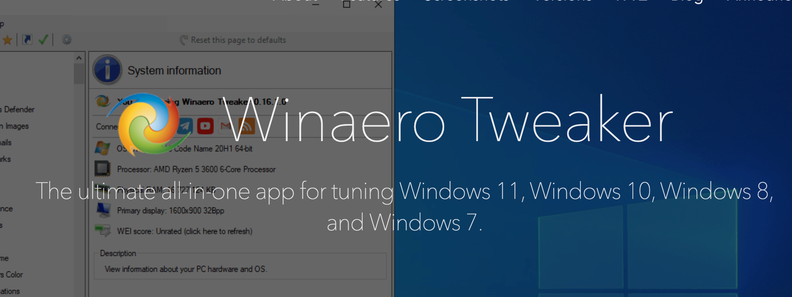Select the Defender tree item
The image size is (792, 297).
(x=17, y=109)
